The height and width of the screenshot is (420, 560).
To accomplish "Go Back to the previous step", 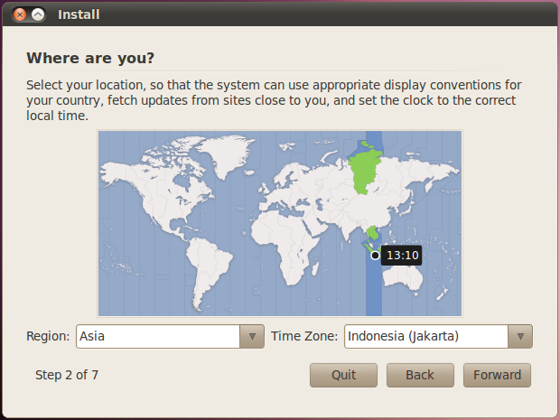I will pyautogui.click(x=420, y=375).
